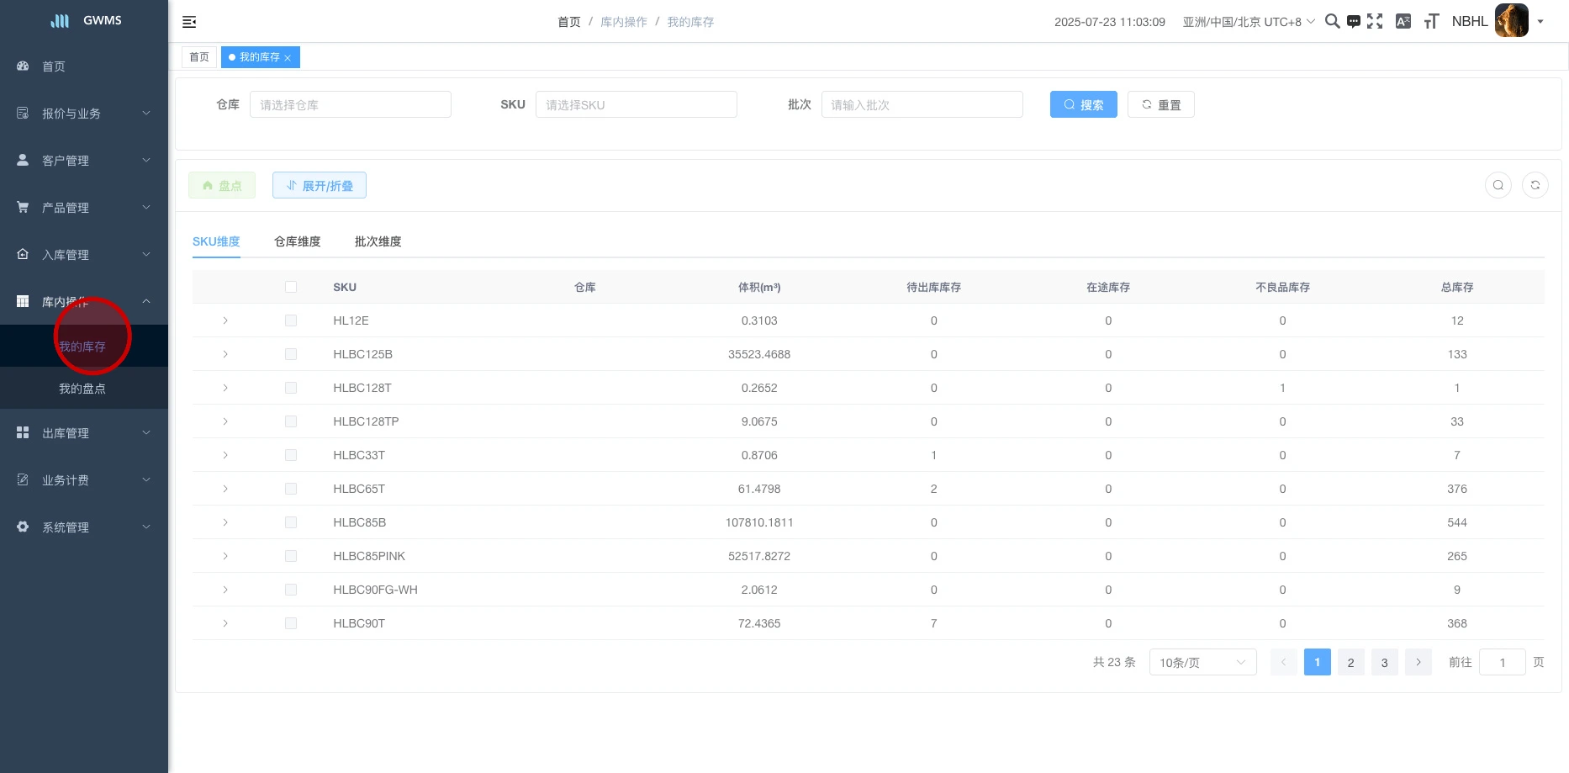Click the language translation icon
This screenshot has height=773, width=1569.
(1403, 21)
